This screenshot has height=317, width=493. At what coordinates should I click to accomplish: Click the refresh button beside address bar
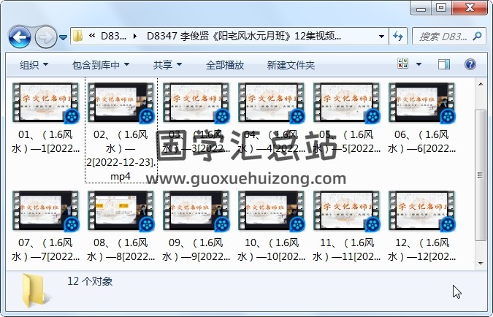click(398, 37)
